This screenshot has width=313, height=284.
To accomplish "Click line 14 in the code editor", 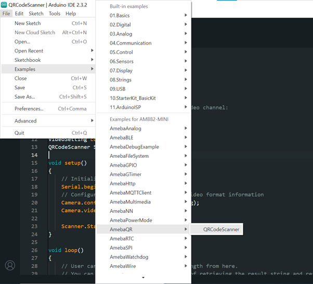I will tap(73, 155).
